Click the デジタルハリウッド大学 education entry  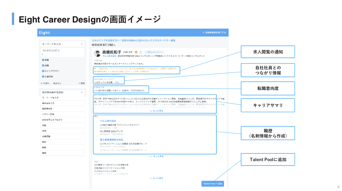(x=105, y=171)
